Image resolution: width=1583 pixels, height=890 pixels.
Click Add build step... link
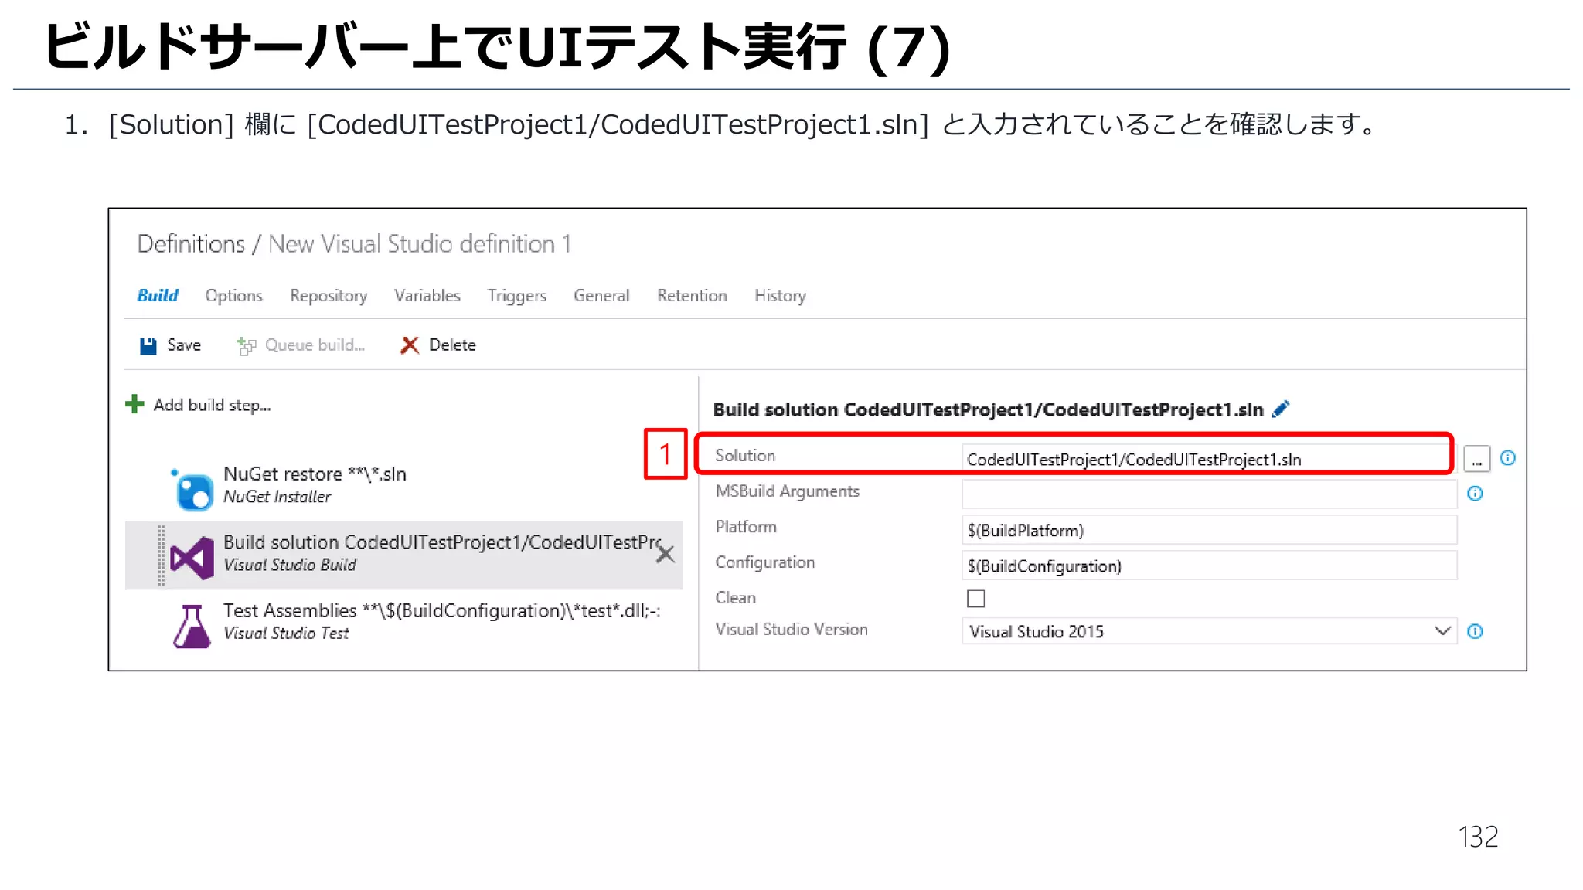[212, 405]
